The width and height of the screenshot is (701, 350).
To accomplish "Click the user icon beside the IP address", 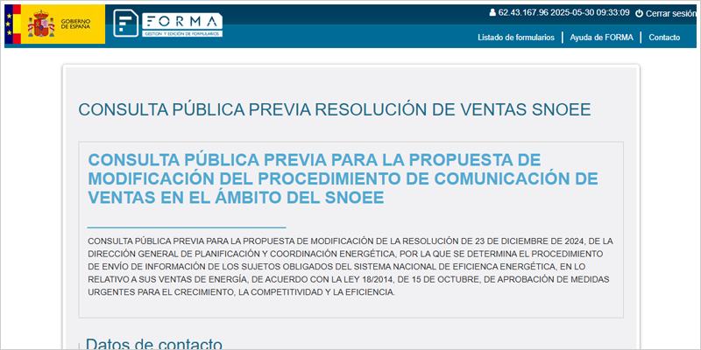I will coord(492,12).
